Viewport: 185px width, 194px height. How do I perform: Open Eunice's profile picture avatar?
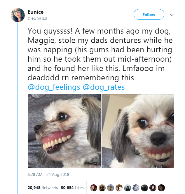click(x=18, y=15)
